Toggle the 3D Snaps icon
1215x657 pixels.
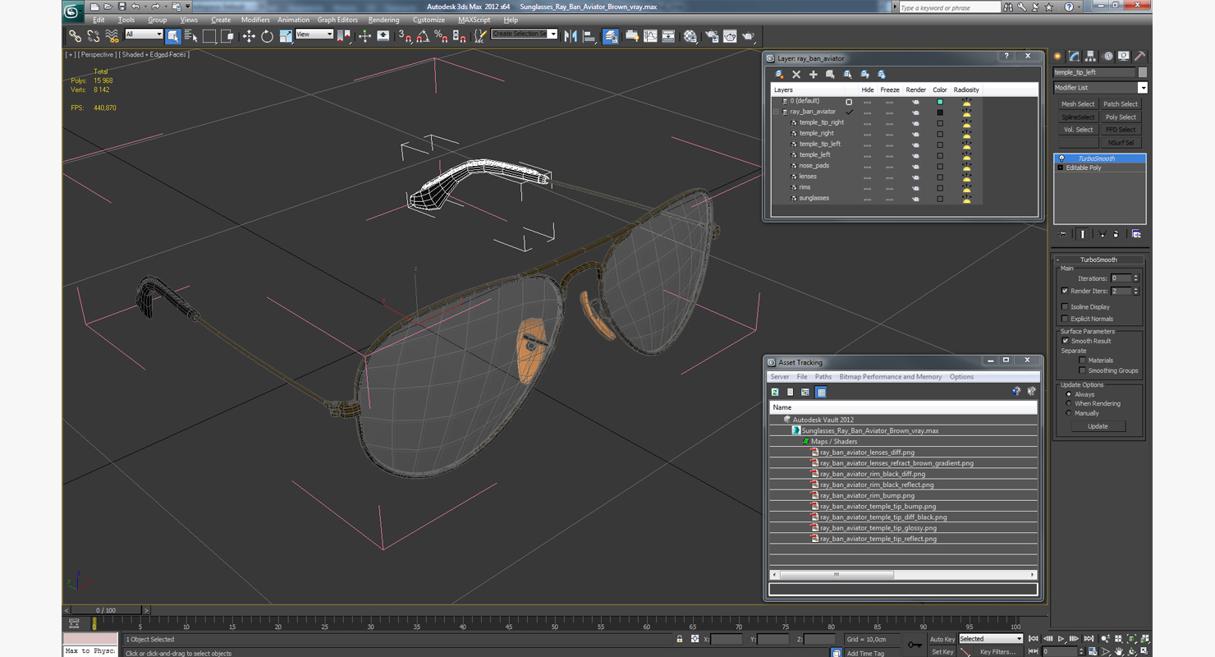tap(405, 36)
